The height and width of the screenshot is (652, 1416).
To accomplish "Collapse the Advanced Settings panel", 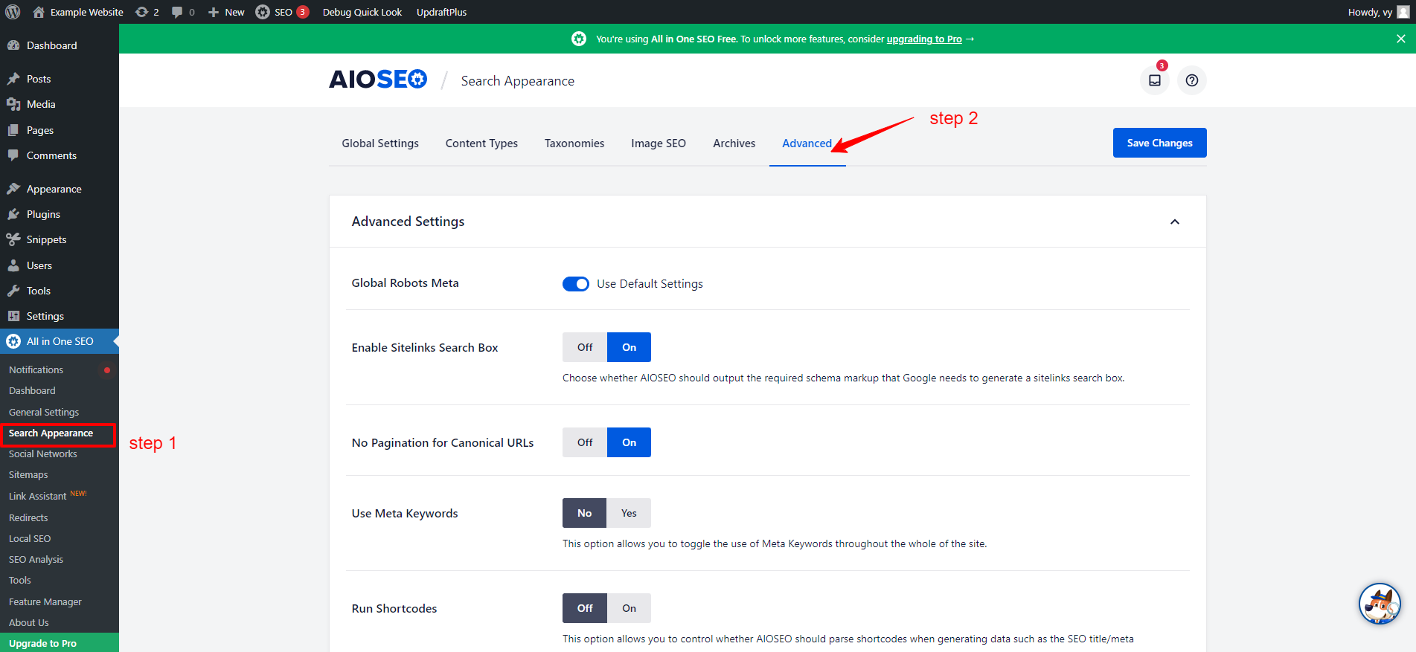I will tap(1175, 222).
